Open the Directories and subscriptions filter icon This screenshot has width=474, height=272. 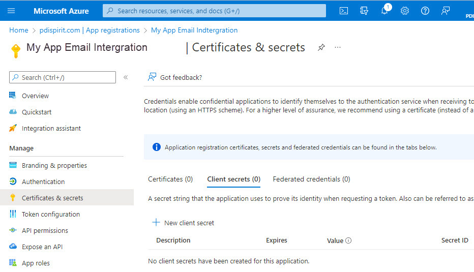click(x=364, y=11)
